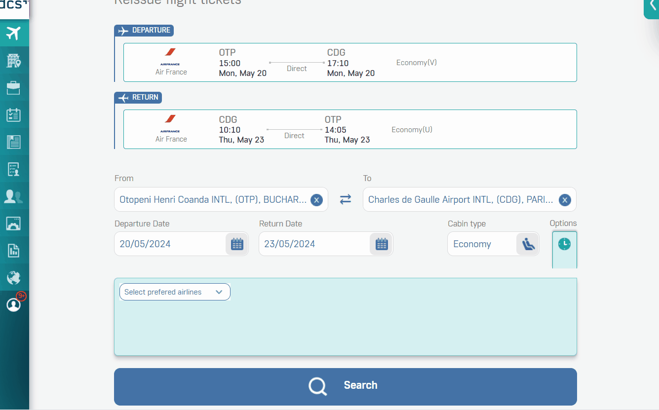
Task: Select the documents book icon in the sidebar
Action: (14, 142)
